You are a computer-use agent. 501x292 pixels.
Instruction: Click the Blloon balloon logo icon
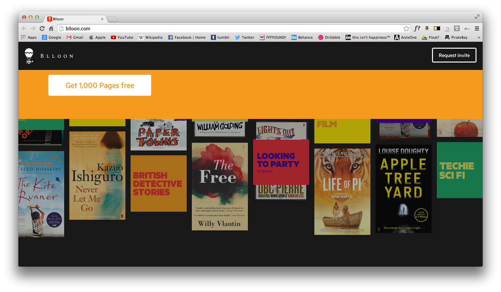tap(29, 56)
